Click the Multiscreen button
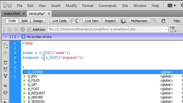183x103 pixels. [139, 21]
